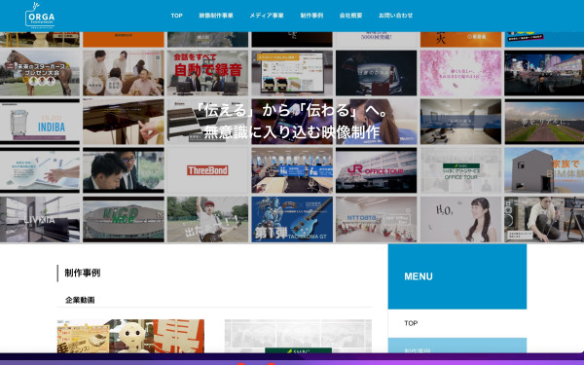This screenshot has width=584, height=365.
Task: Open the horse スターホース thumbnail
Action: pos(40,73)
